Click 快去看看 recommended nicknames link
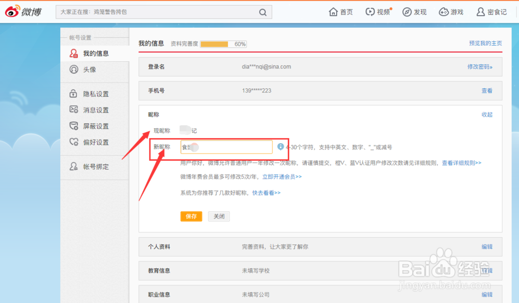 coord(266,193)
